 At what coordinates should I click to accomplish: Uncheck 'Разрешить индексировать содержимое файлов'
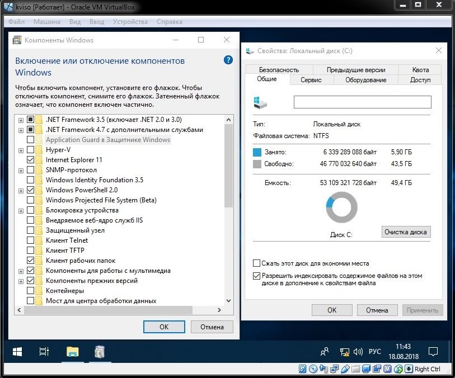(x=256, y=276)
